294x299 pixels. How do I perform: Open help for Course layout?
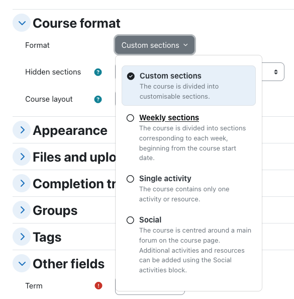[98, 99]
